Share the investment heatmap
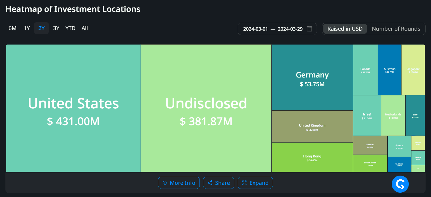The height and width of the screenshot is (197, 431). 218,183
